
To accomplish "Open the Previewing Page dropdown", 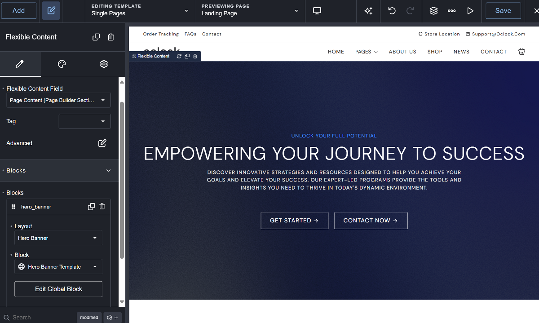I will pos(250,10).
